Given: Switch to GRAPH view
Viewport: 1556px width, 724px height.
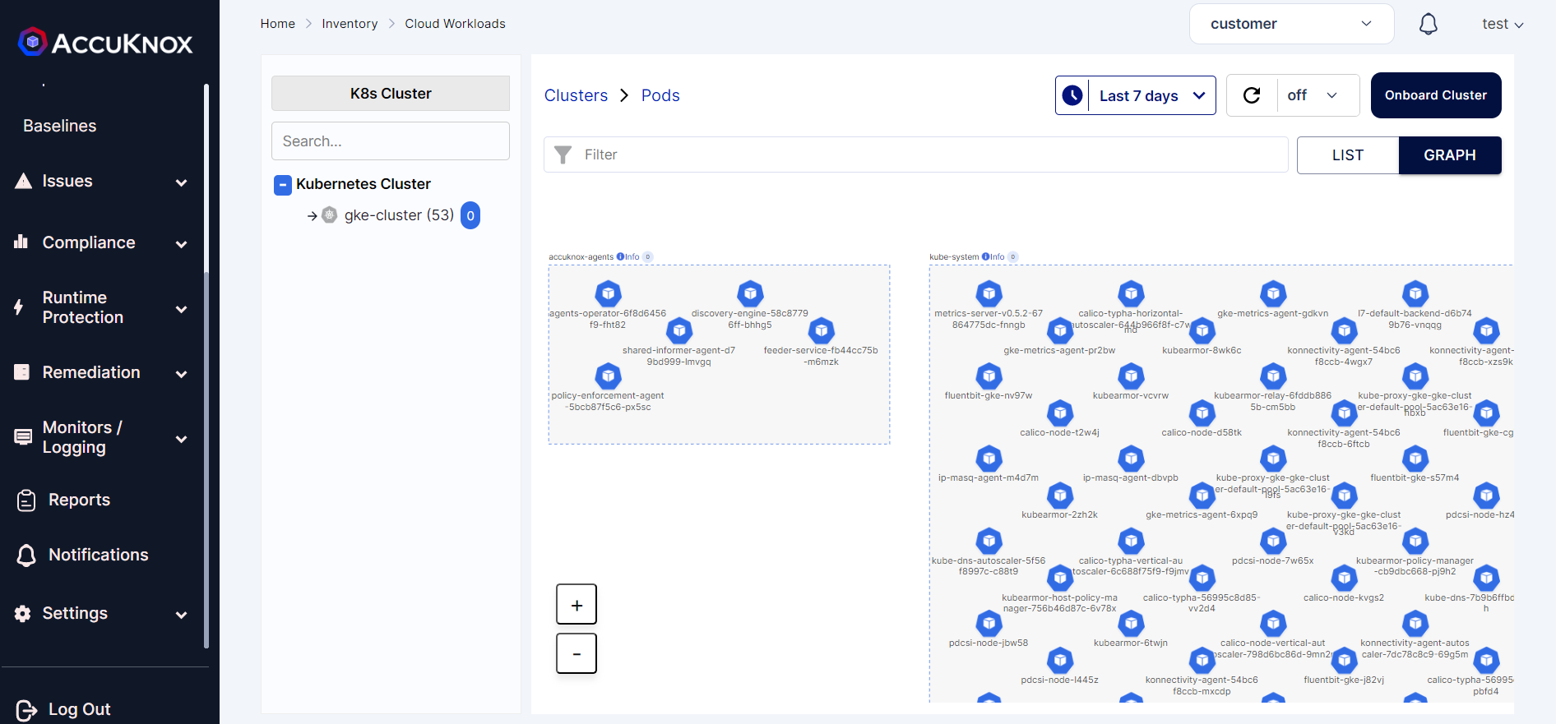Looking at the screenshot, I should [x=1449, y=155].
